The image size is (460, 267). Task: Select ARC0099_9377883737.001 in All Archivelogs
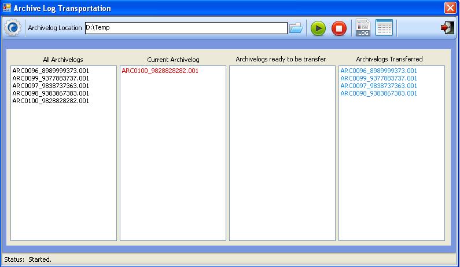(50, 78)
